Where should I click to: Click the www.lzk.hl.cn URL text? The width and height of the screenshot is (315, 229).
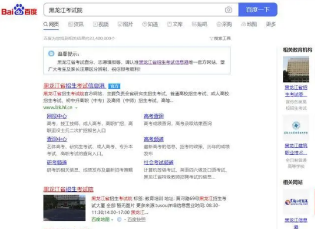(x=58, y=108)
